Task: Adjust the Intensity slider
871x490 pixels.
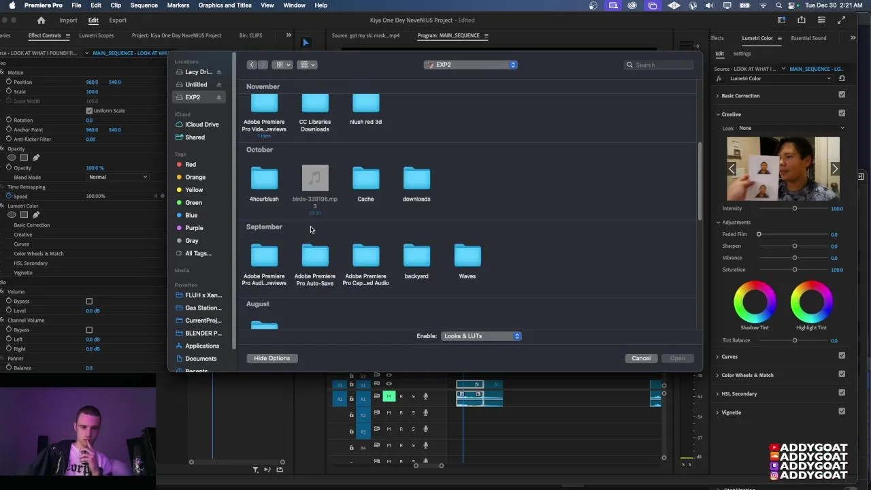Action: (x=794, y=209)
